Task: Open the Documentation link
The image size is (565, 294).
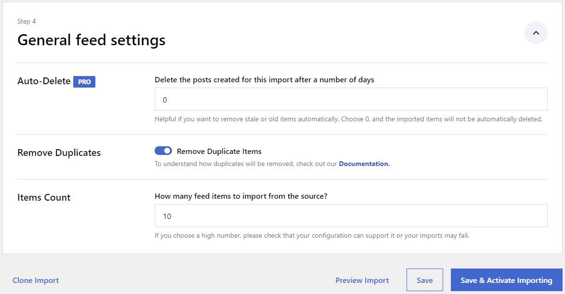Action: point(364,164)
